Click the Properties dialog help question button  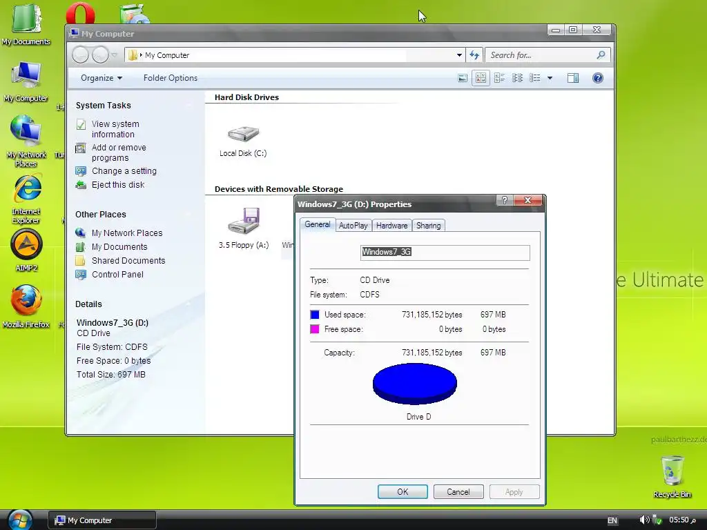(x=505, y=200)
